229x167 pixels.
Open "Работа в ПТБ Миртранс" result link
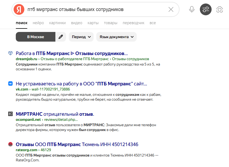(x=72, y=53)
